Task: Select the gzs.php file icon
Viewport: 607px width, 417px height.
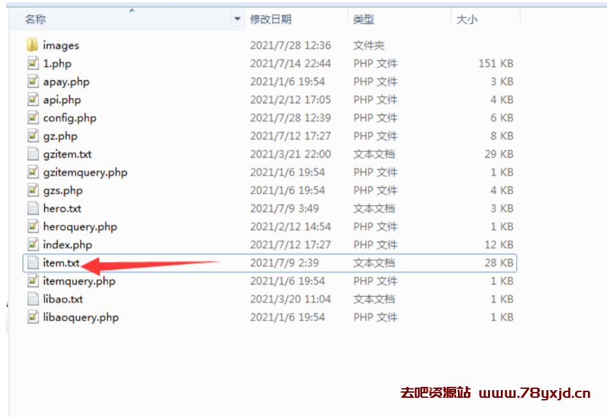Action: 33,190
